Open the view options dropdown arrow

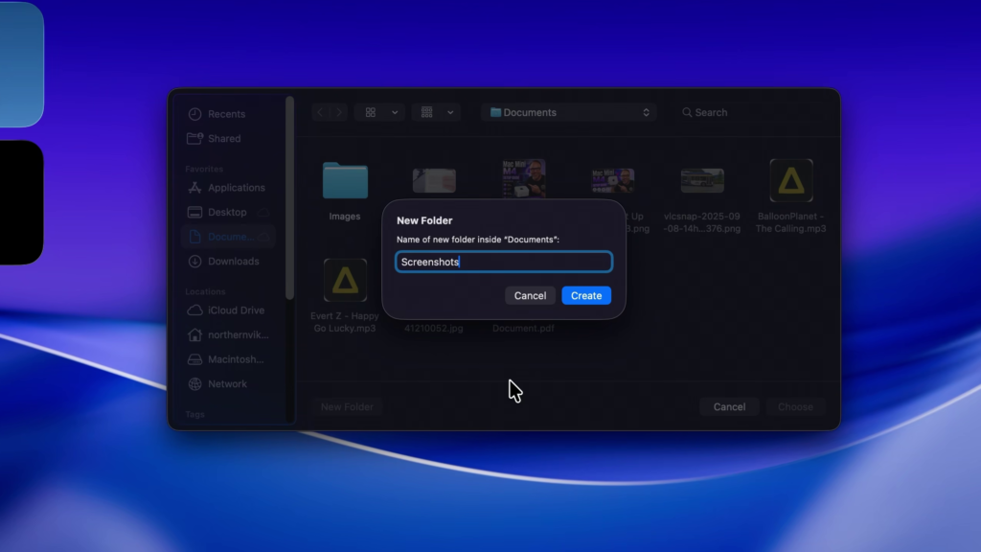click(x=395, y=113)
